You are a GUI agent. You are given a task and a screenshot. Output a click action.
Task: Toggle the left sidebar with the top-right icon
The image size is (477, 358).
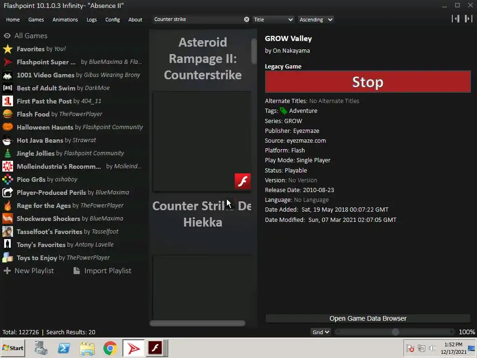(x=456, y=19)
